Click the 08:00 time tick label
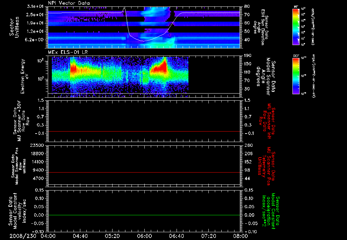The height and width of the screenshot is (240, 347). pos(241,236)
